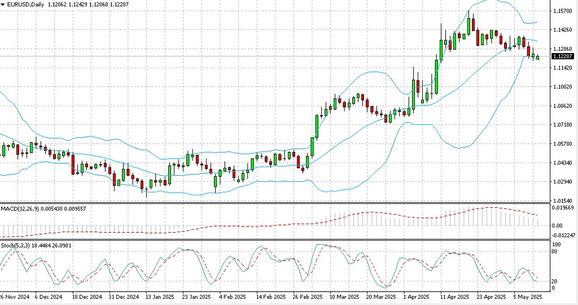Click the MACD scale value -0.012247
578x305 pixels.
564,236
